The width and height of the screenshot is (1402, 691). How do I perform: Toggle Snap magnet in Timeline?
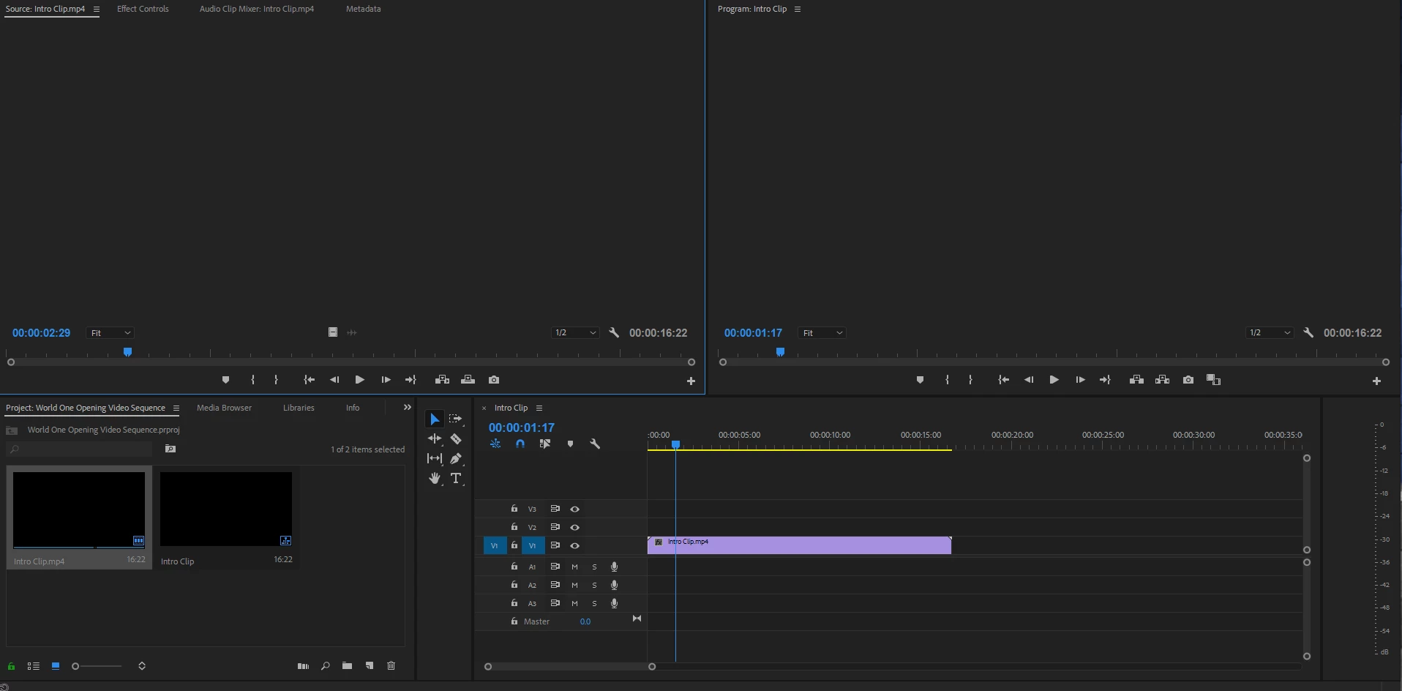click(x=520, y=444)
